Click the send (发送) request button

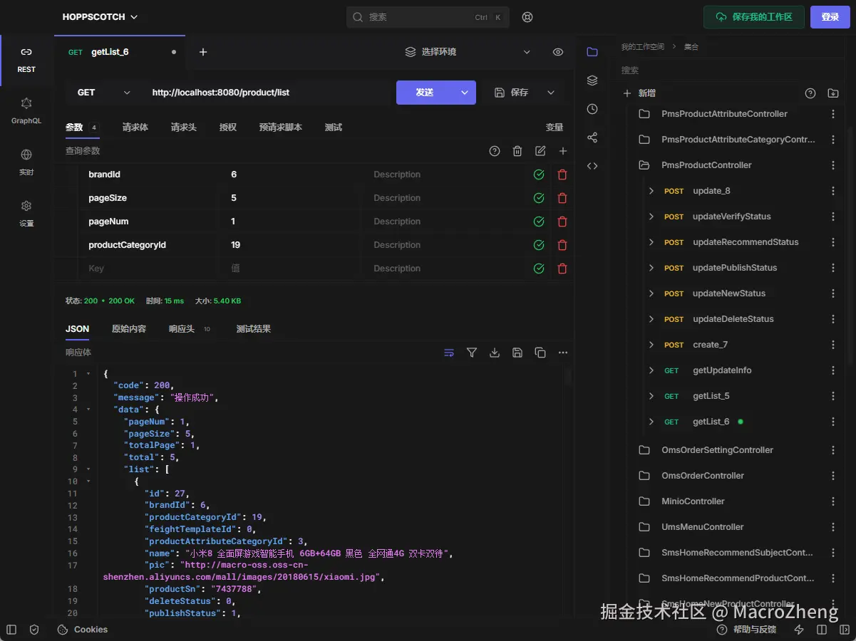pyautogui.click(x=425, y=93)
